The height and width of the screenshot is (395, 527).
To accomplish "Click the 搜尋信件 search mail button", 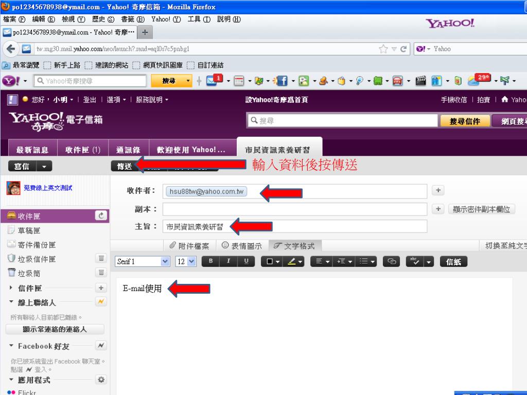I will point(465,121).
